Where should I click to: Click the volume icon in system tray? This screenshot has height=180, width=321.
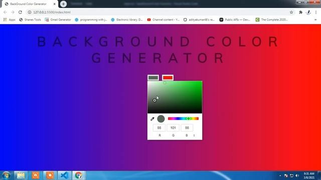coord(297,175)
